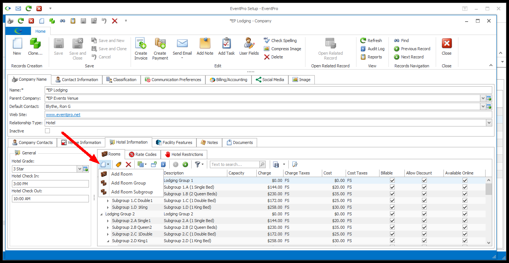Image resolution: width=509 pixels, height=263 pixels.
Task: Open the Parent Company dropdown arrow
Action: click(x=483, y=98)
